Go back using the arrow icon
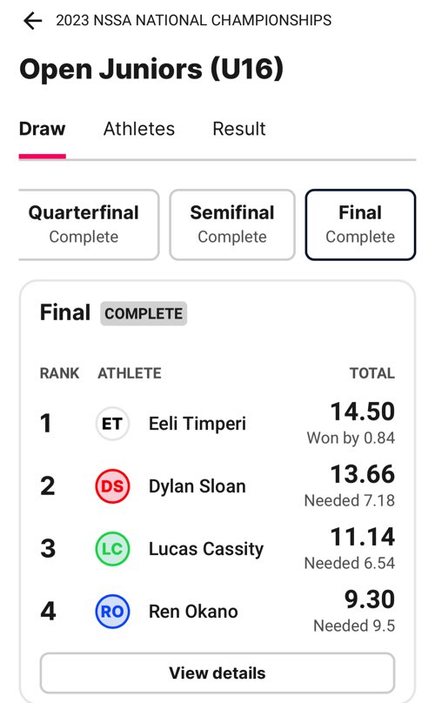Screen dimensions: 435x703 point(33,21)
